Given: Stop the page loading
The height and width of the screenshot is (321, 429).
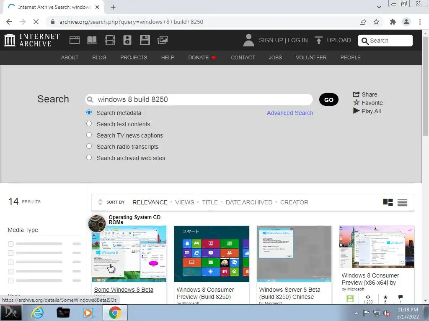Looking at the screenshot, I should (x=36, y=22).
